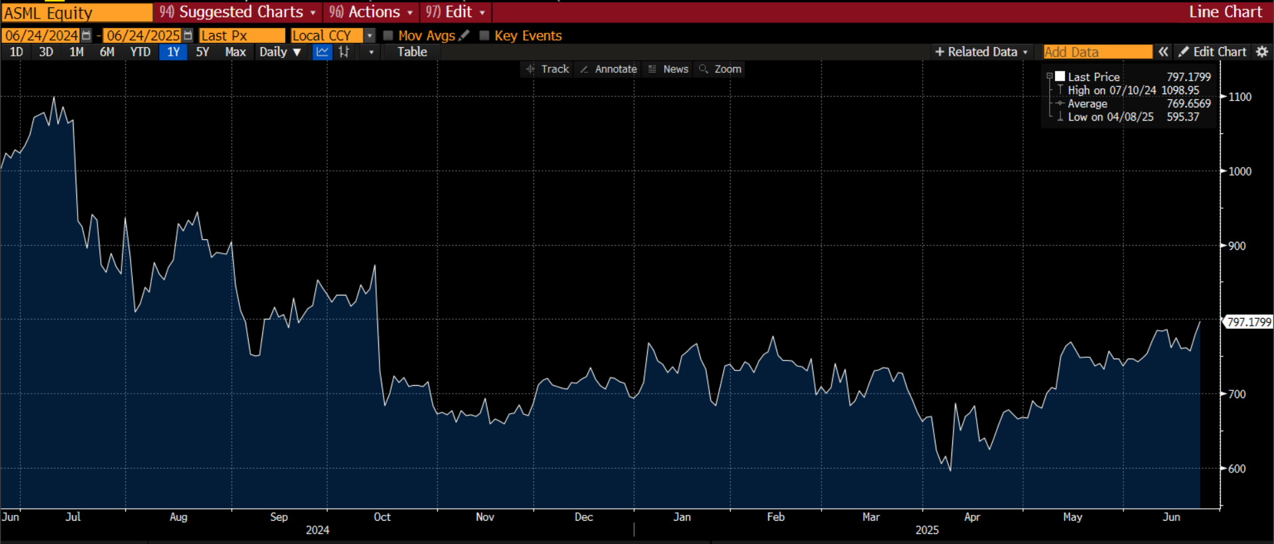Edit moving averages with the pencil icon
Viewport: 1274px width, 544px height.
[464, 35]
